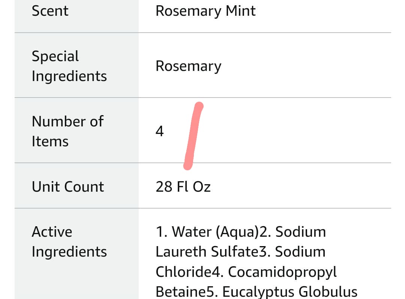This screenshot has height=299, width=405.
Task: Click the Number of Items label
Action: 67,131
